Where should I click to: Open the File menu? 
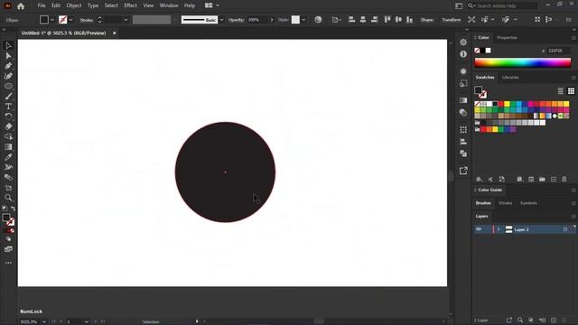click(x=42, y=5)
